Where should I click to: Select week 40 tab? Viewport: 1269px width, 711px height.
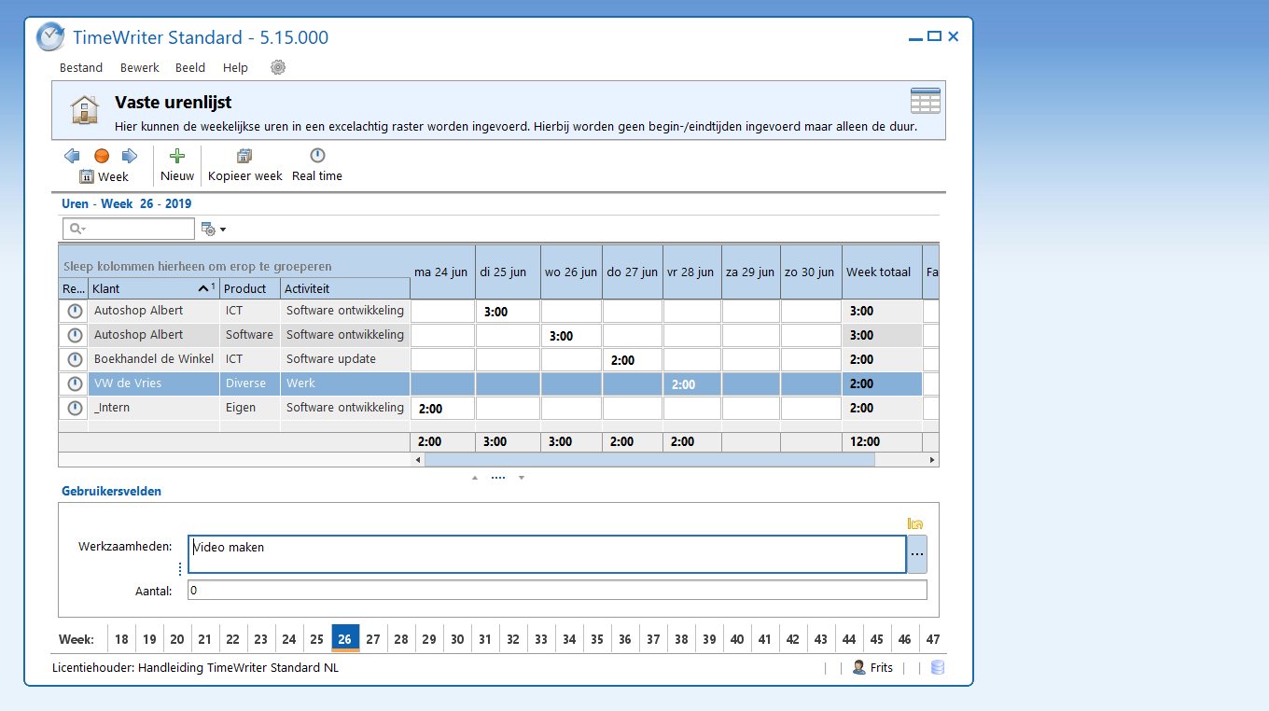click(x=737, y=639)
